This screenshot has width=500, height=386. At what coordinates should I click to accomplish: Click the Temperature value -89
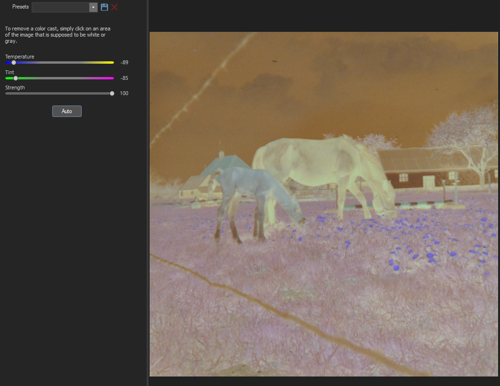124,63
